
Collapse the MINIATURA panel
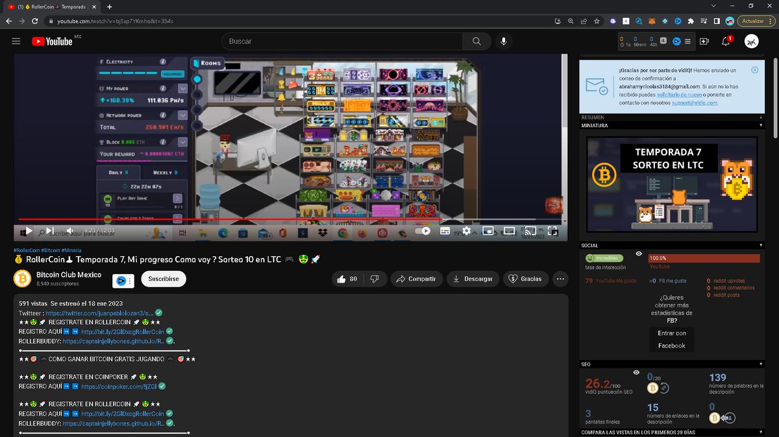pos(760,125)
